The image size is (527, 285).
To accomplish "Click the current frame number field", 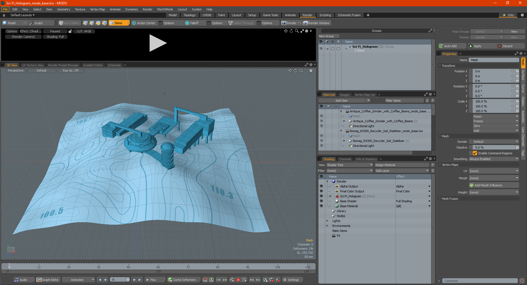I will pos(118,280).
